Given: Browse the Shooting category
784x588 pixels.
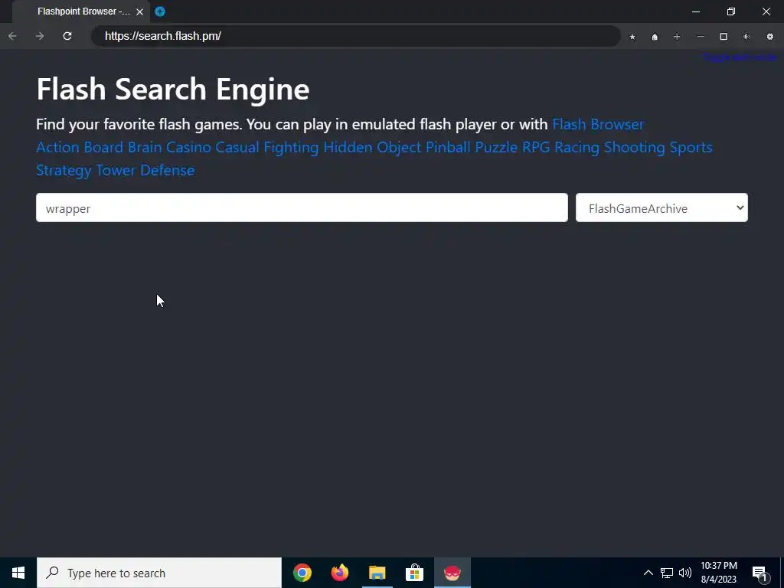Looking at the screenshot, I should [x=635, y=148].
